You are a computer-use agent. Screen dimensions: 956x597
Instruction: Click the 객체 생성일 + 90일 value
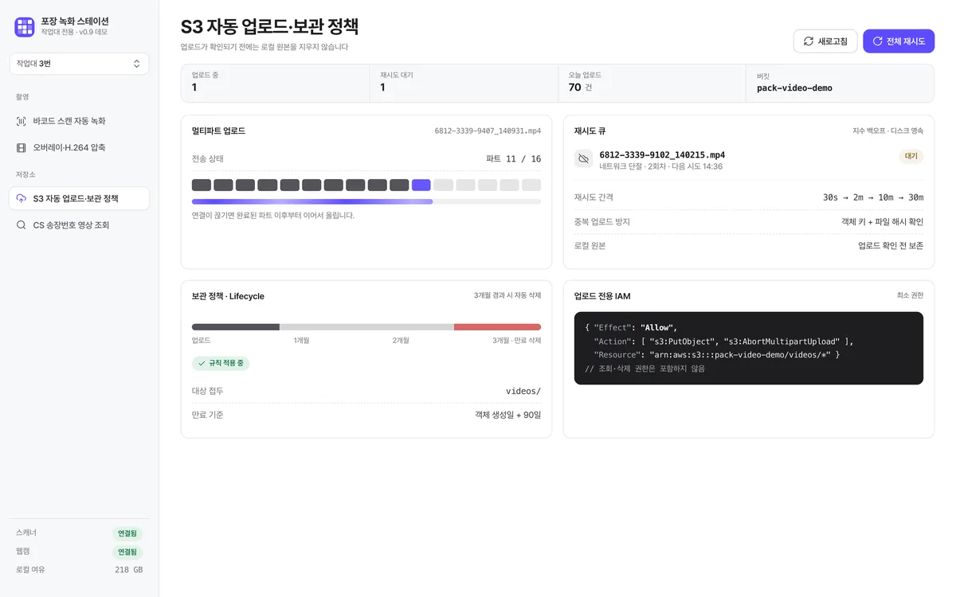(508, 415)
